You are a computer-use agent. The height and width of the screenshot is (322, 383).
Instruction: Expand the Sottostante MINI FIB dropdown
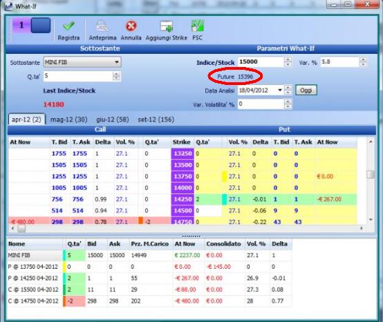point(117,62)
